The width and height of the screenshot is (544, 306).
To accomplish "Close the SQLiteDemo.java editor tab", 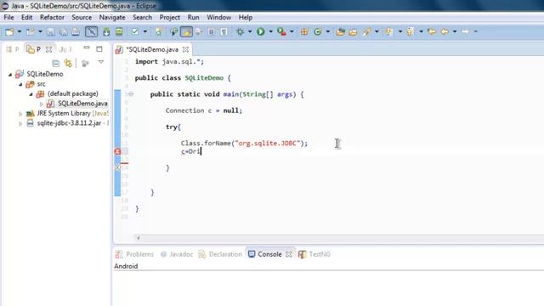I will point(185,49).
